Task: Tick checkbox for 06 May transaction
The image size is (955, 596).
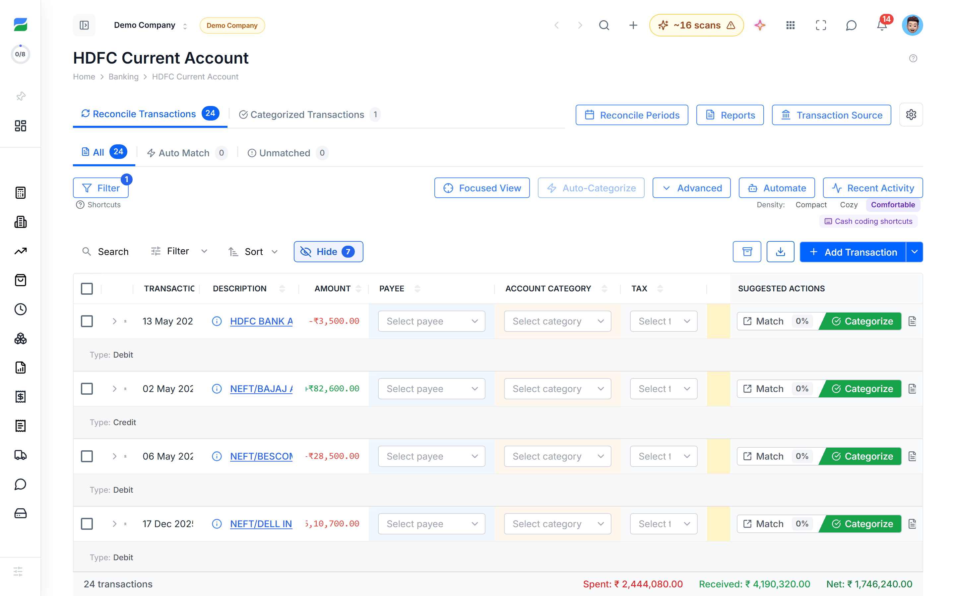Action: [x=87, y=457]
